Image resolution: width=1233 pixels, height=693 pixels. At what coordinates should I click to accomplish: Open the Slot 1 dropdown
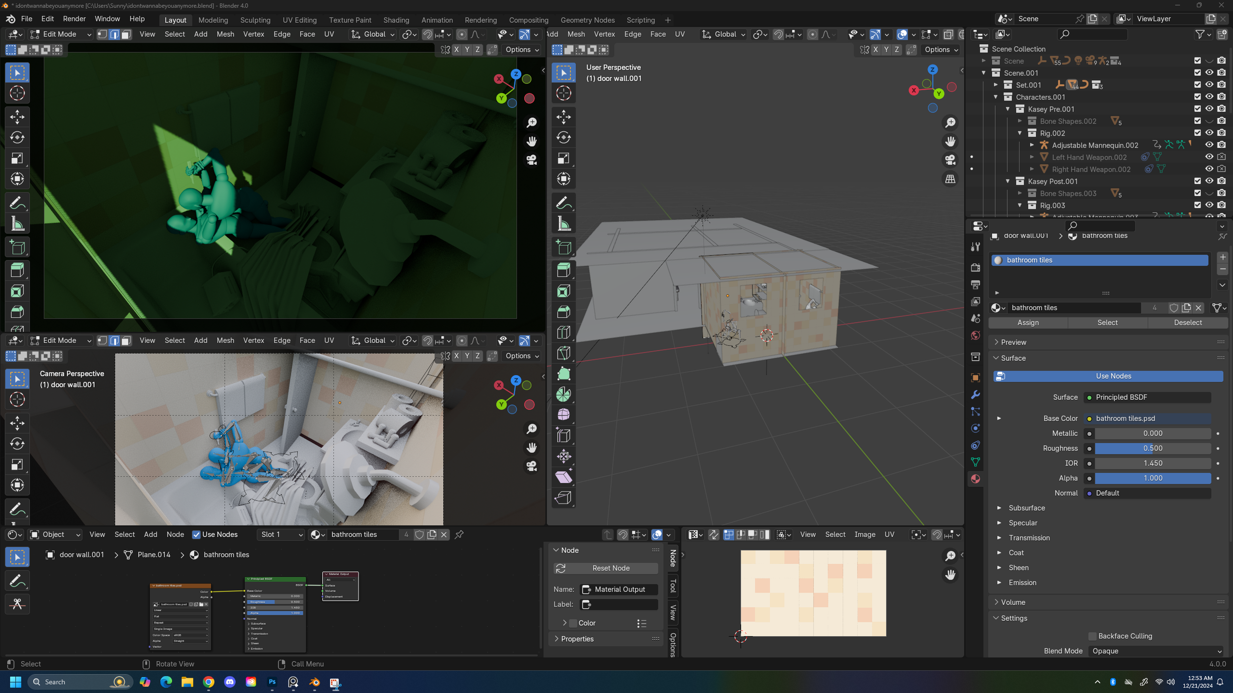[x=281, y=535]
